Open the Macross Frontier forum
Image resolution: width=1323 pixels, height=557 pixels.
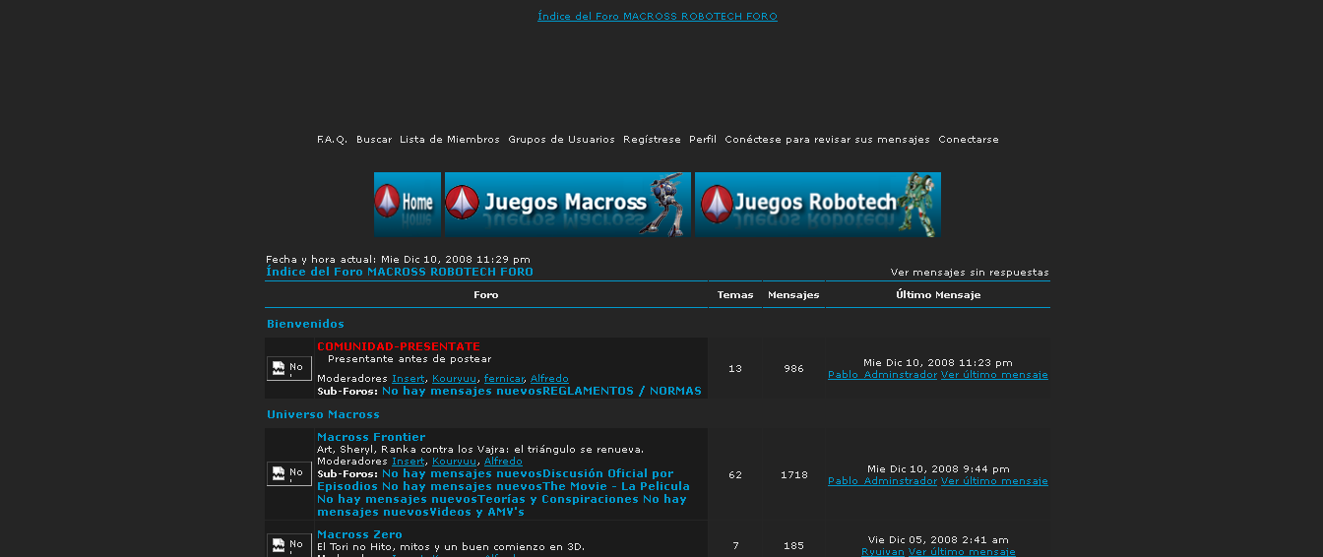click(x=371, y=437)
